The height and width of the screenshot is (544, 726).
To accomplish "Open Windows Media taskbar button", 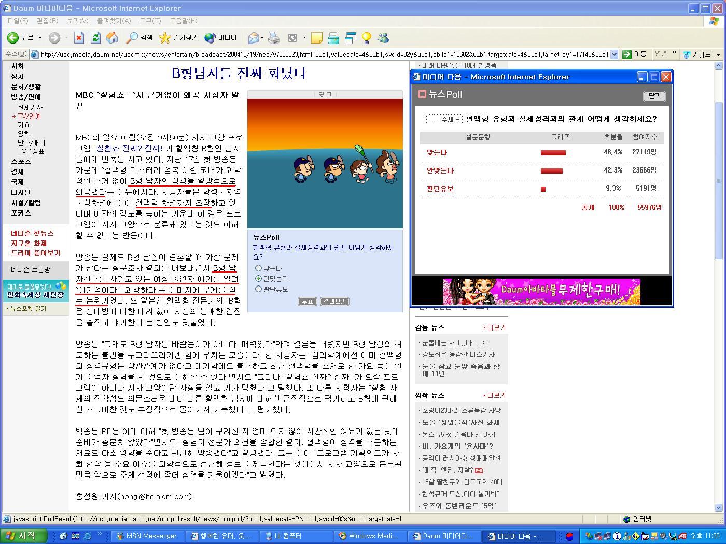I will [x=369, y=536].
